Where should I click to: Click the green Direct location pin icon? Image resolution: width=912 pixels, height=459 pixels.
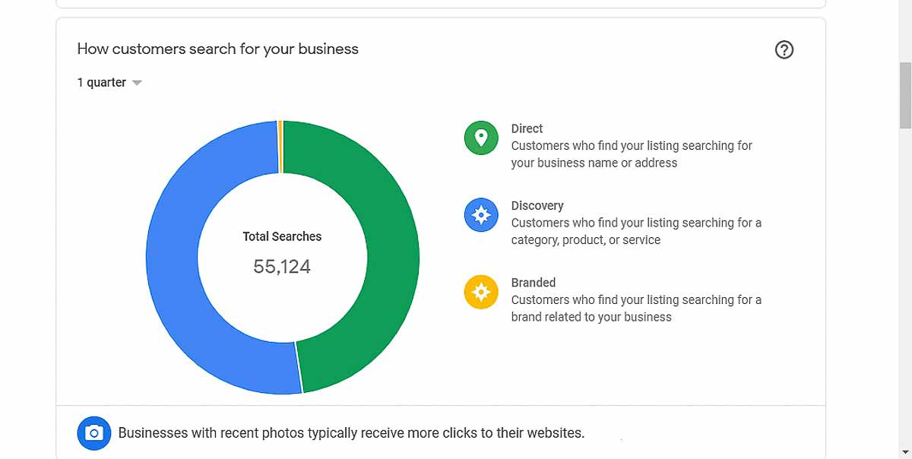point(481,138)
